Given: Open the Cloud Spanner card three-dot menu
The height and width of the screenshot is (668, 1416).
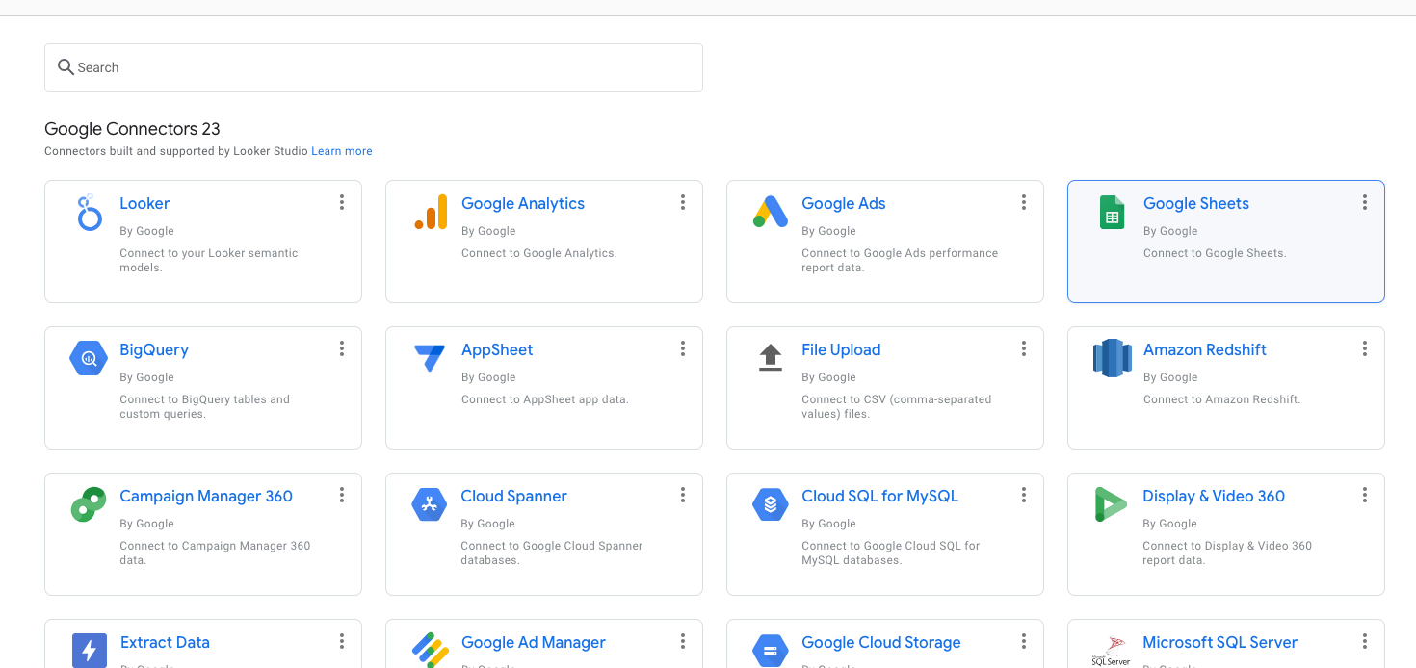Looking at the screenshot, I should point(682,495).
